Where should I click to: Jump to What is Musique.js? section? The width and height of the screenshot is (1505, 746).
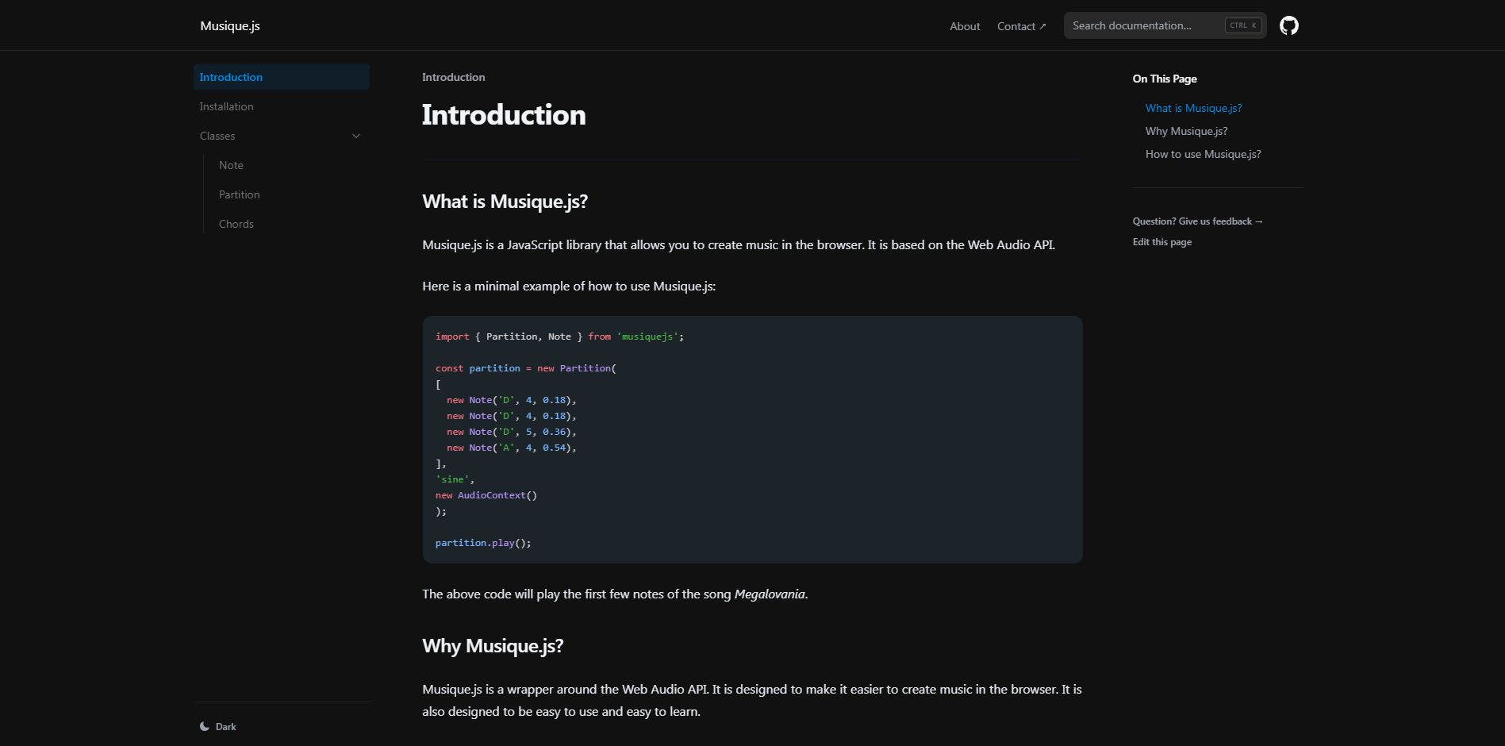pos(1193,108)
